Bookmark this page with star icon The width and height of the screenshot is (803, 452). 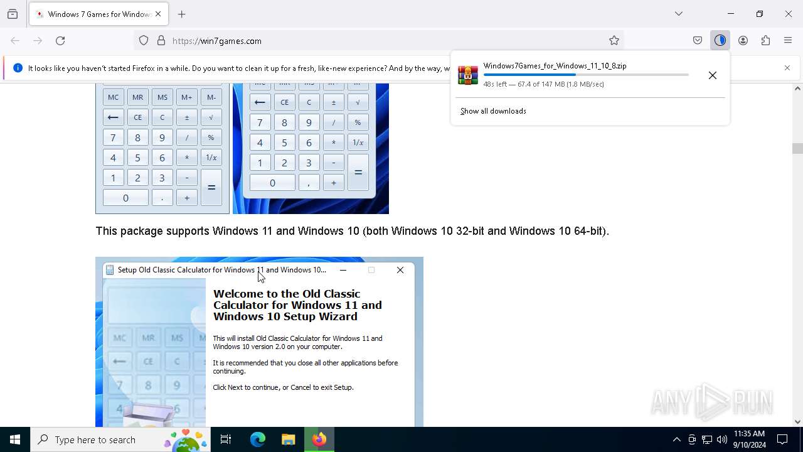point(614,41)
